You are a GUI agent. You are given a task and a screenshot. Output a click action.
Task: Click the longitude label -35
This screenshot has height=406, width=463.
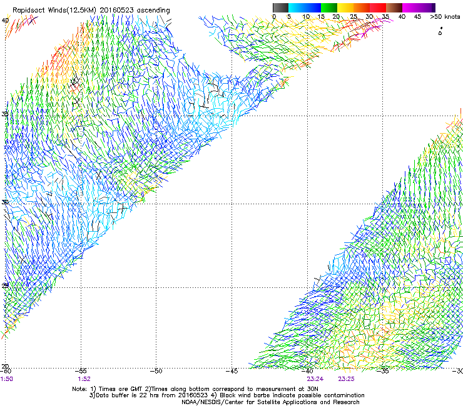[383, 371]
